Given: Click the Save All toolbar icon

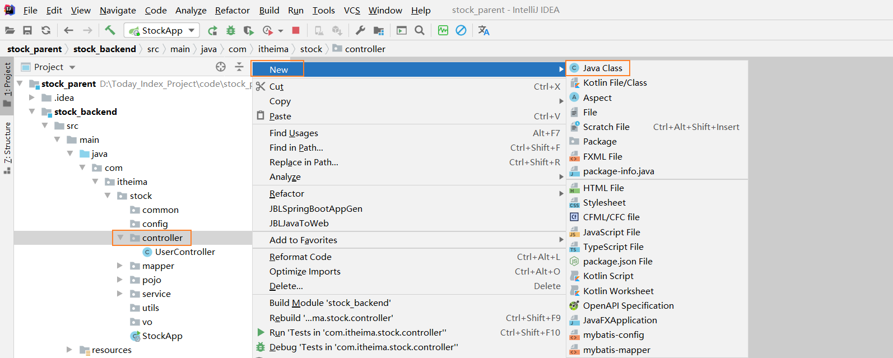Looking at the screenshot, I should tap(27, 30).
